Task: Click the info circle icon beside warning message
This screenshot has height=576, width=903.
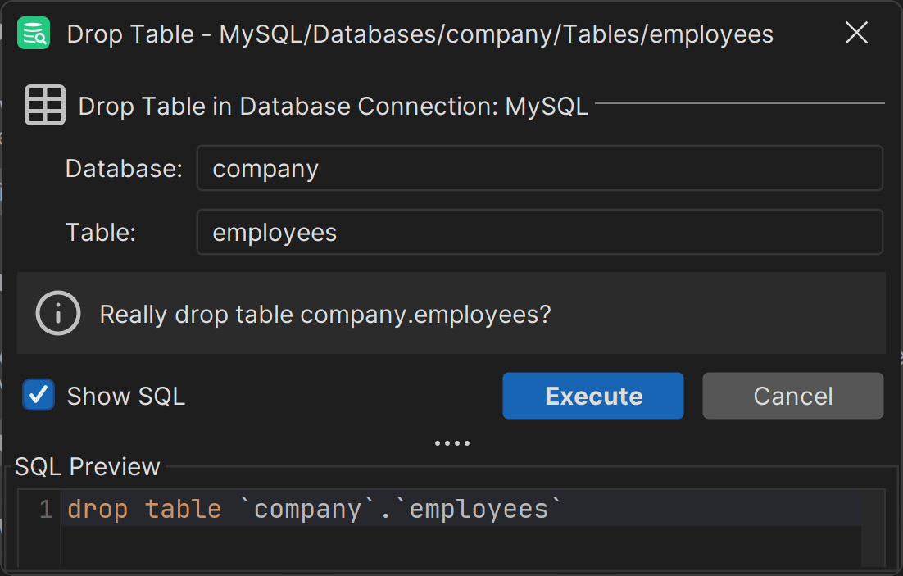Action: pyautogui.click(x=57, y=313)
